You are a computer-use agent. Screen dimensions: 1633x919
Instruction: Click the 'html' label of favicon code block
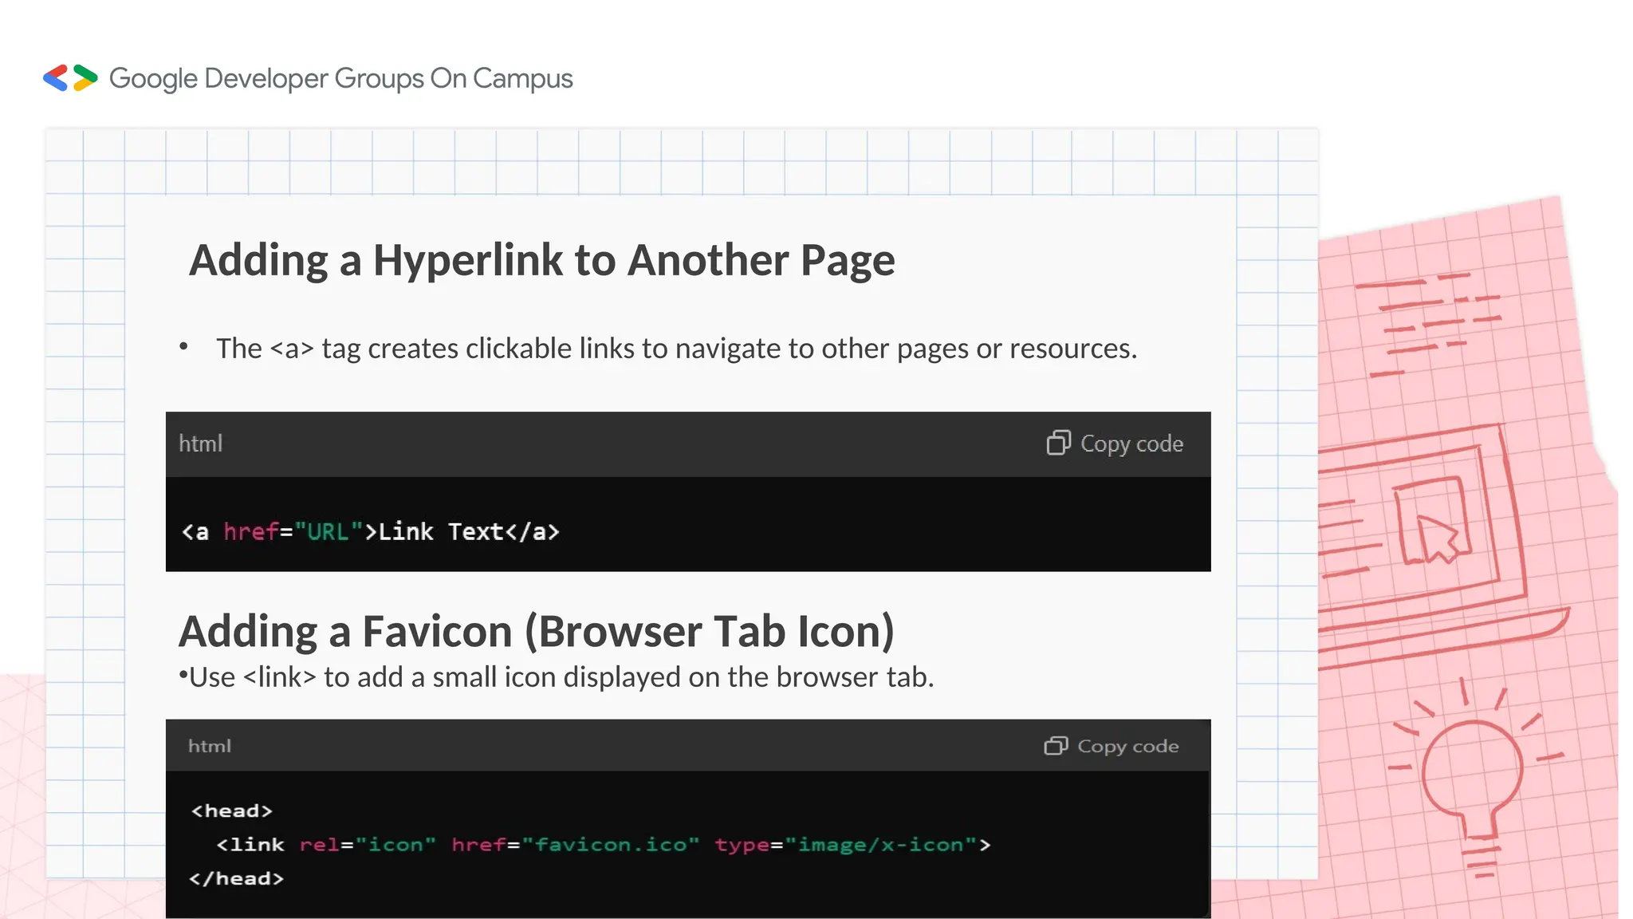click(x=209, y=746)
